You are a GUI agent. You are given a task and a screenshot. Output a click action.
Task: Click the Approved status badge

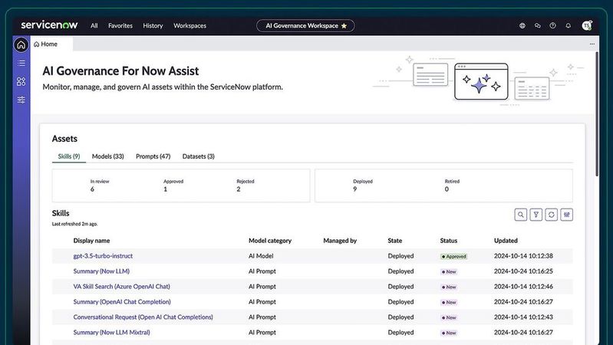(454, 257)
